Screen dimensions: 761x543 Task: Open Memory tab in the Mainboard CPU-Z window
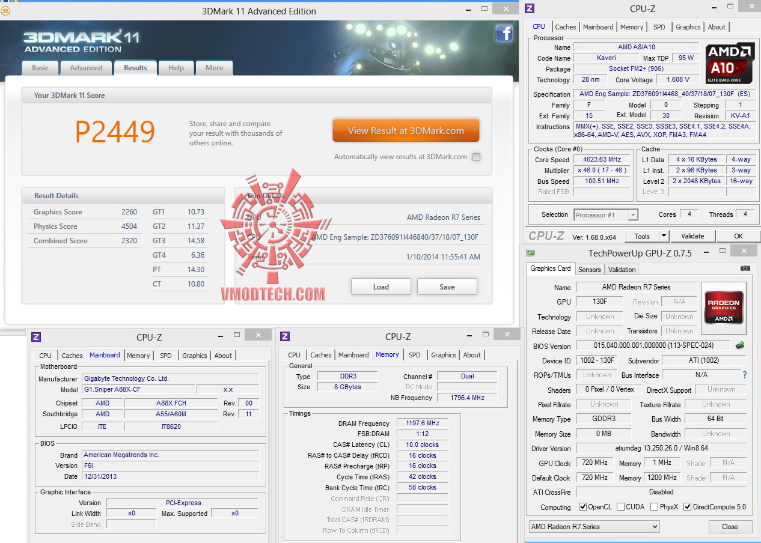coord(138,356)
